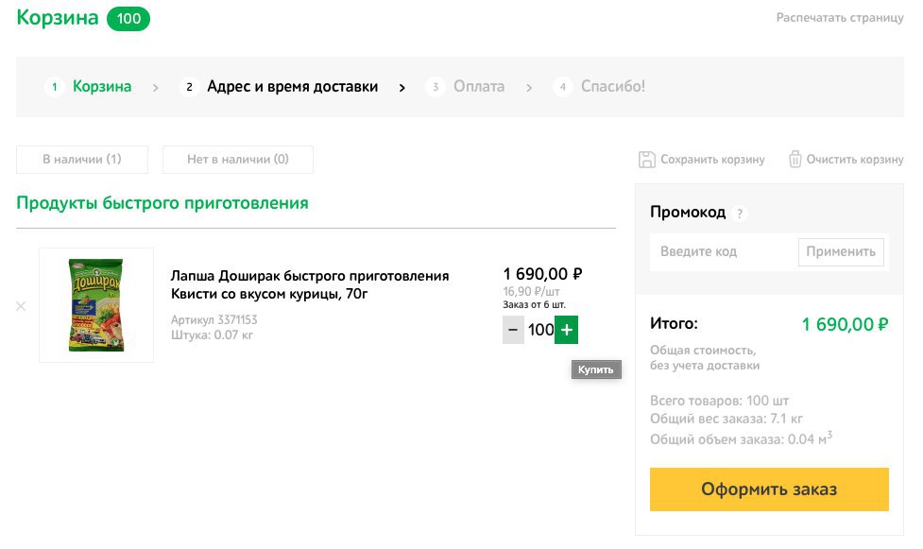This screenshot has height=549, width=923.
Task: Click 'Артикул 3371153' text
Action: [214, 320]
